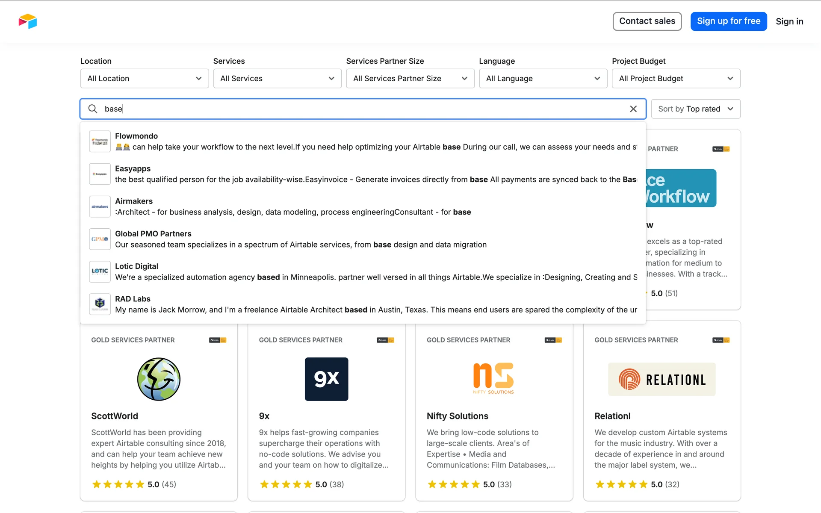821x513 pixels.
Task: Expand All Project Budget dropdown
Action: point(676,79)
